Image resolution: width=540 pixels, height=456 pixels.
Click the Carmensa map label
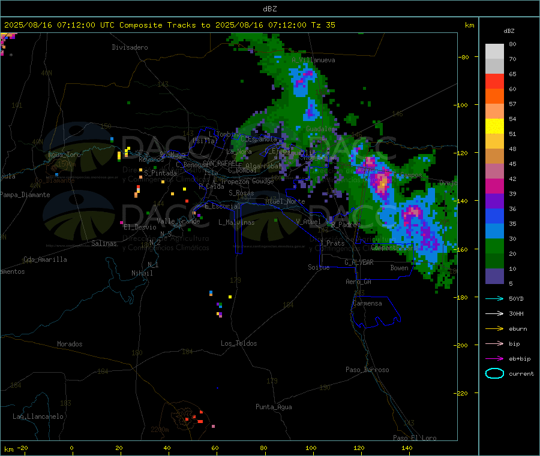(x=367, y=303)
